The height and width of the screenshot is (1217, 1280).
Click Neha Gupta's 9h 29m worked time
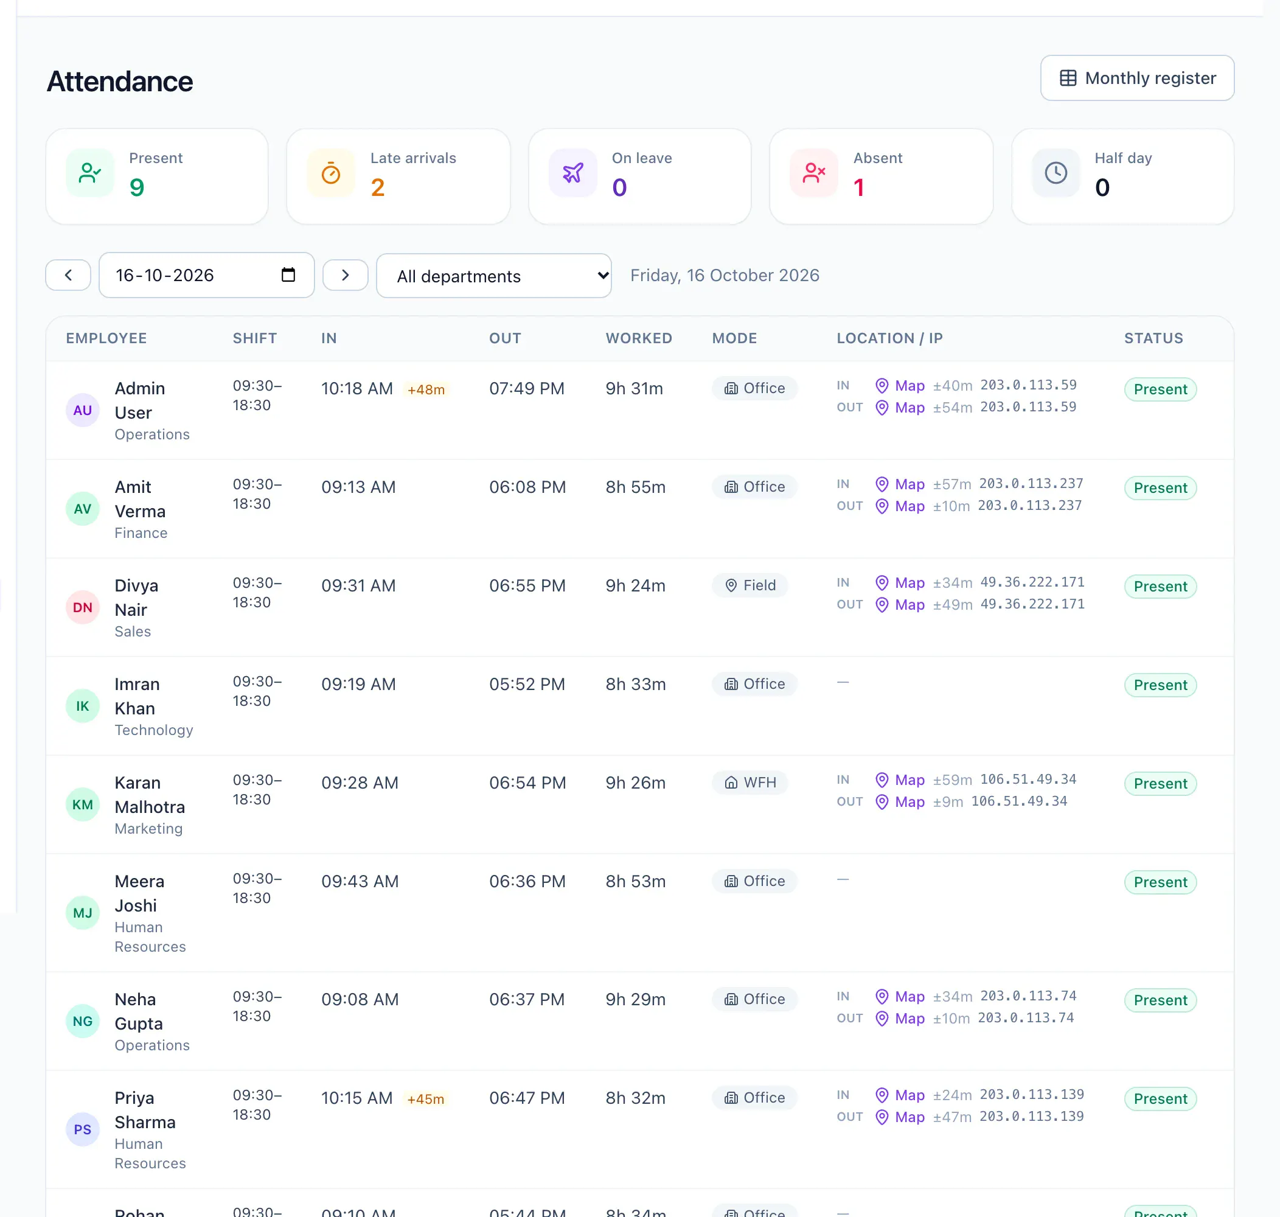[x=636, y=999]
